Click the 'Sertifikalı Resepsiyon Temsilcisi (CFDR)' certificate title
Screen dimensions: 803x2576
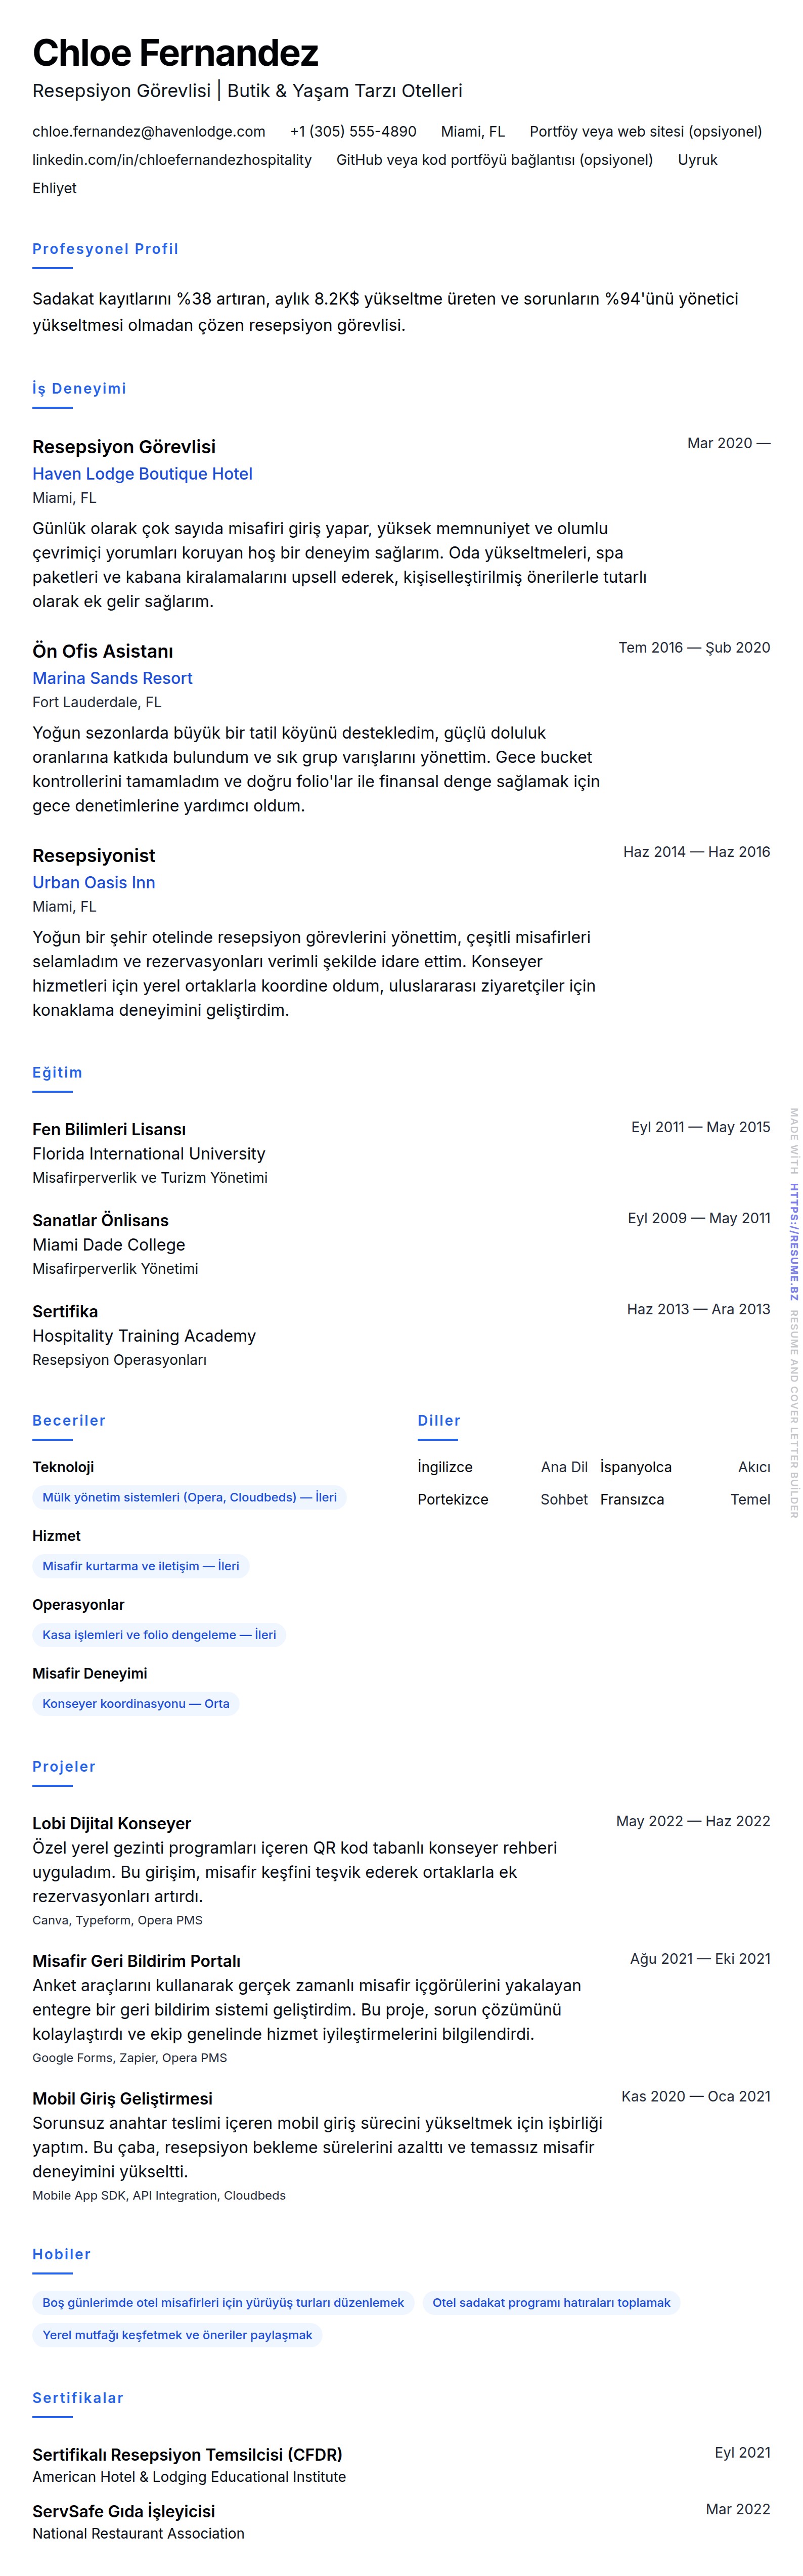(x=187, y=2454)
